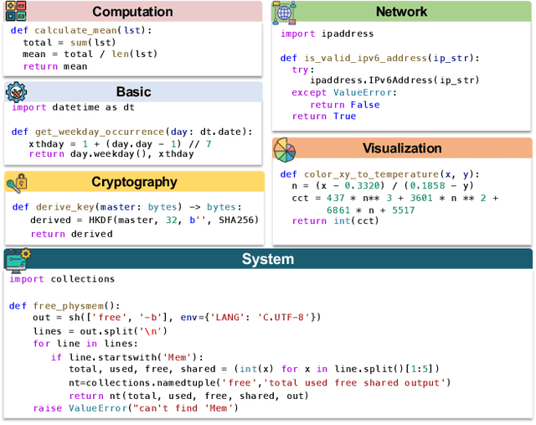Select the Basic section header
Viewport: 536px width, 425px height.
(133, 91)
